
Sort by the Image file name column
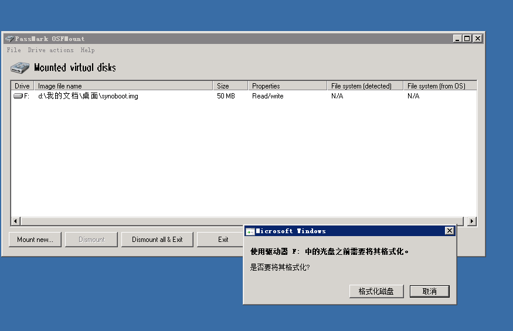click(122, 86)
